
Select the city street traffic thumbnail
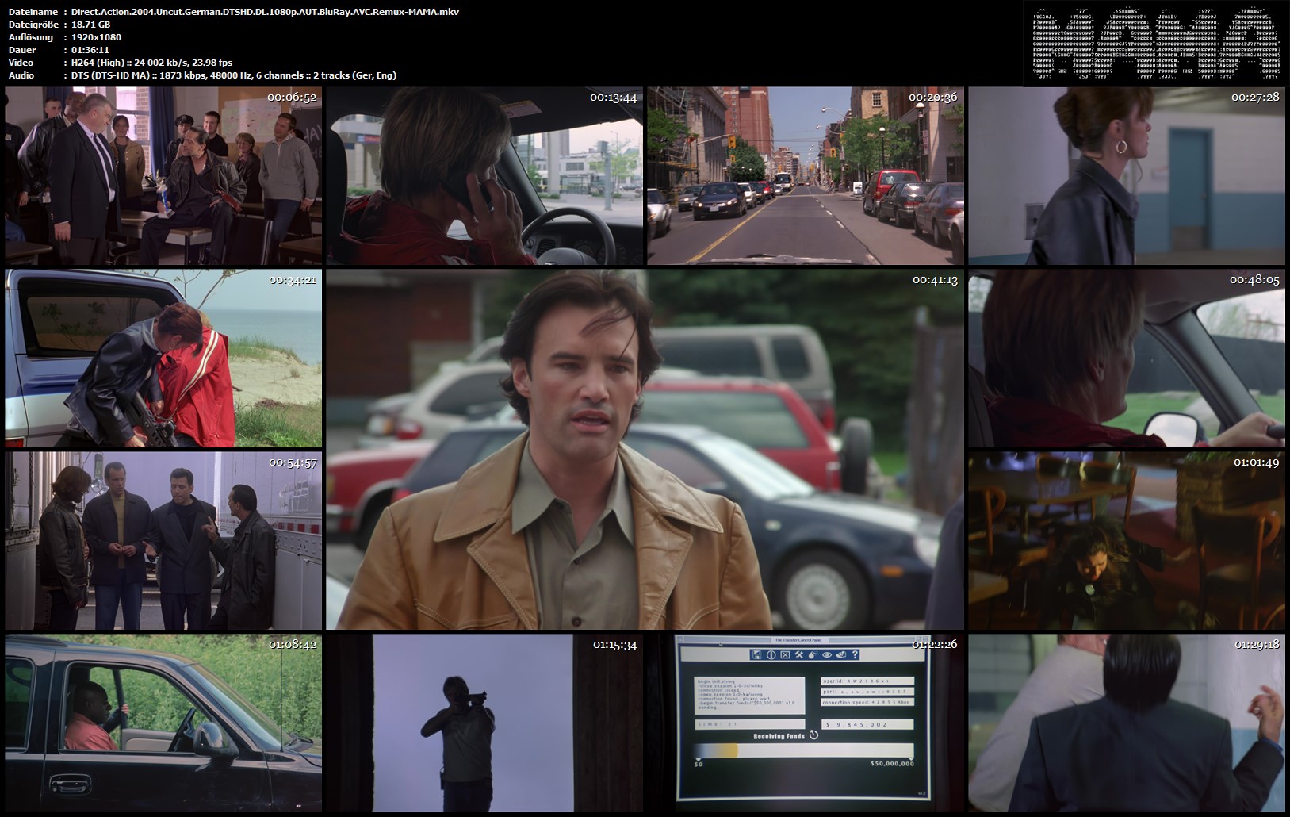806,176
